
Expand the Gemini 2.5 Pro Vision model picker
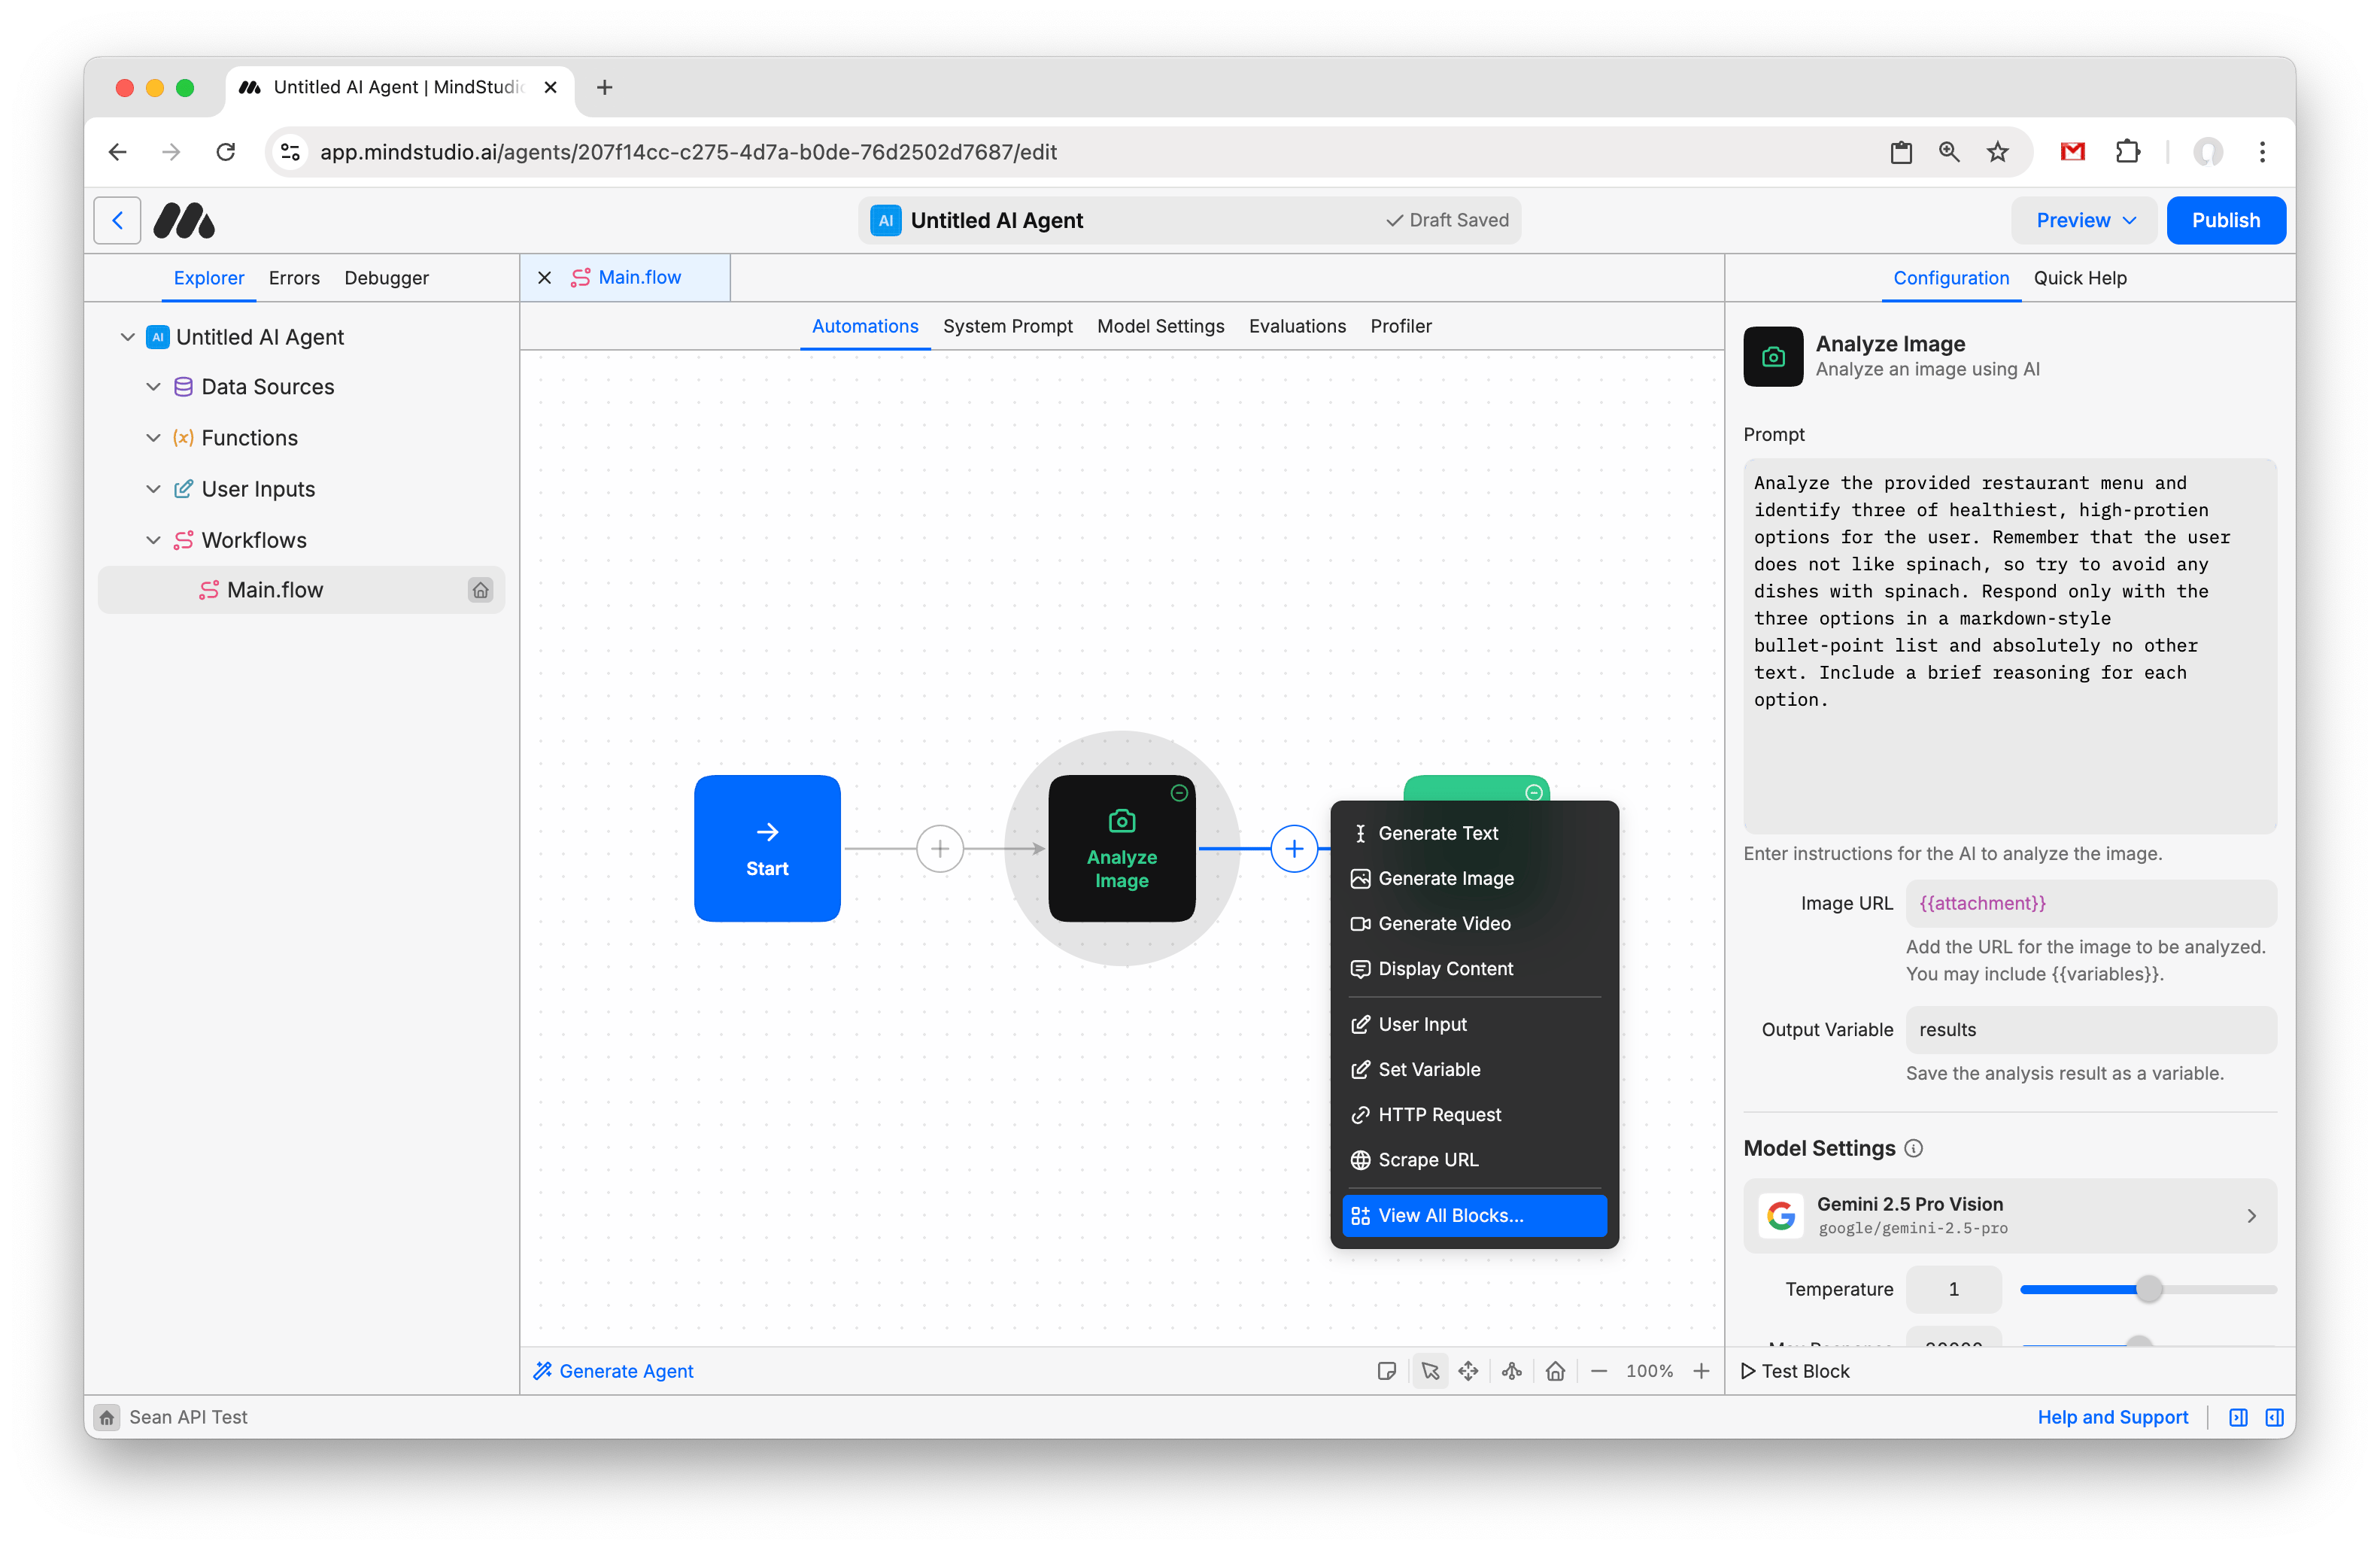(2252, 1216)
